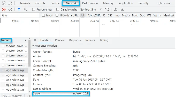This screenshot has width=176, height=97.
Task: Open the Lighthouse tab
Action: click(163, 3)
